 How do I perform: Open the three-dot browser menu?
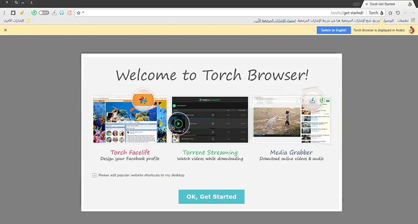pyautogui.click(x=4, y=12)
